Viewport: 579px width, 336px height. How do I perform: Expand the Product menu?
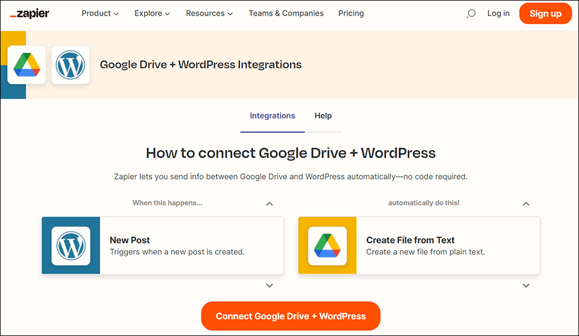[x=100, y=13]
